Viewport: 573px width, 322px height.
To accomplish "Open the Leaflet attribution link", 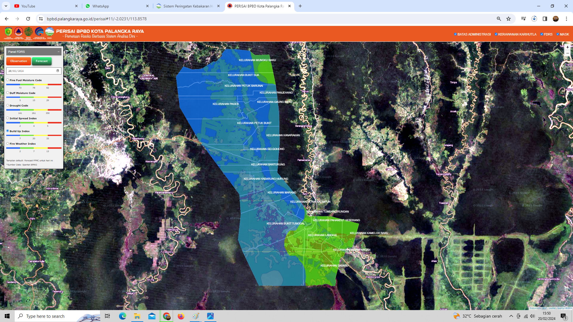I will 552,308.
